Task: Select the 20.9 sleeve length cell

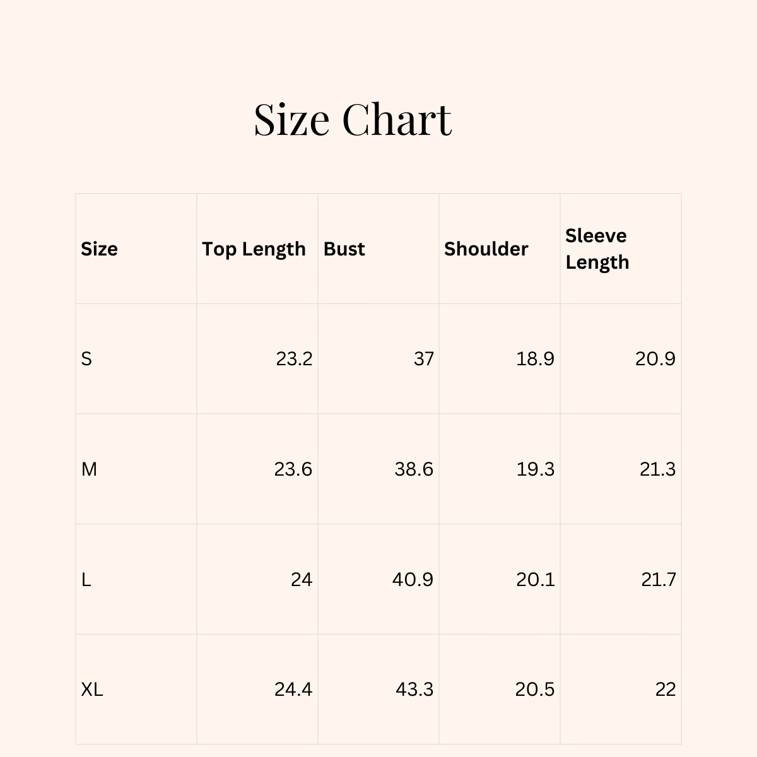Action: [x=655, y=359]
